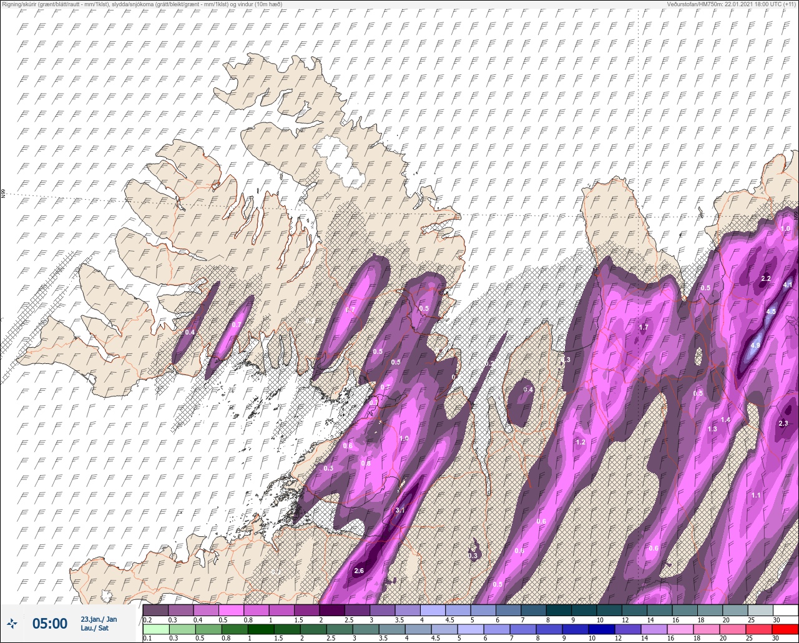
Task: Click the 2.2 precipitation value on map
Action: pos(766,278)
